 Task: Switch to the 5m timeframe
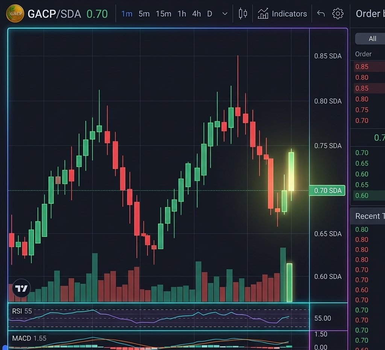point(144,14)
